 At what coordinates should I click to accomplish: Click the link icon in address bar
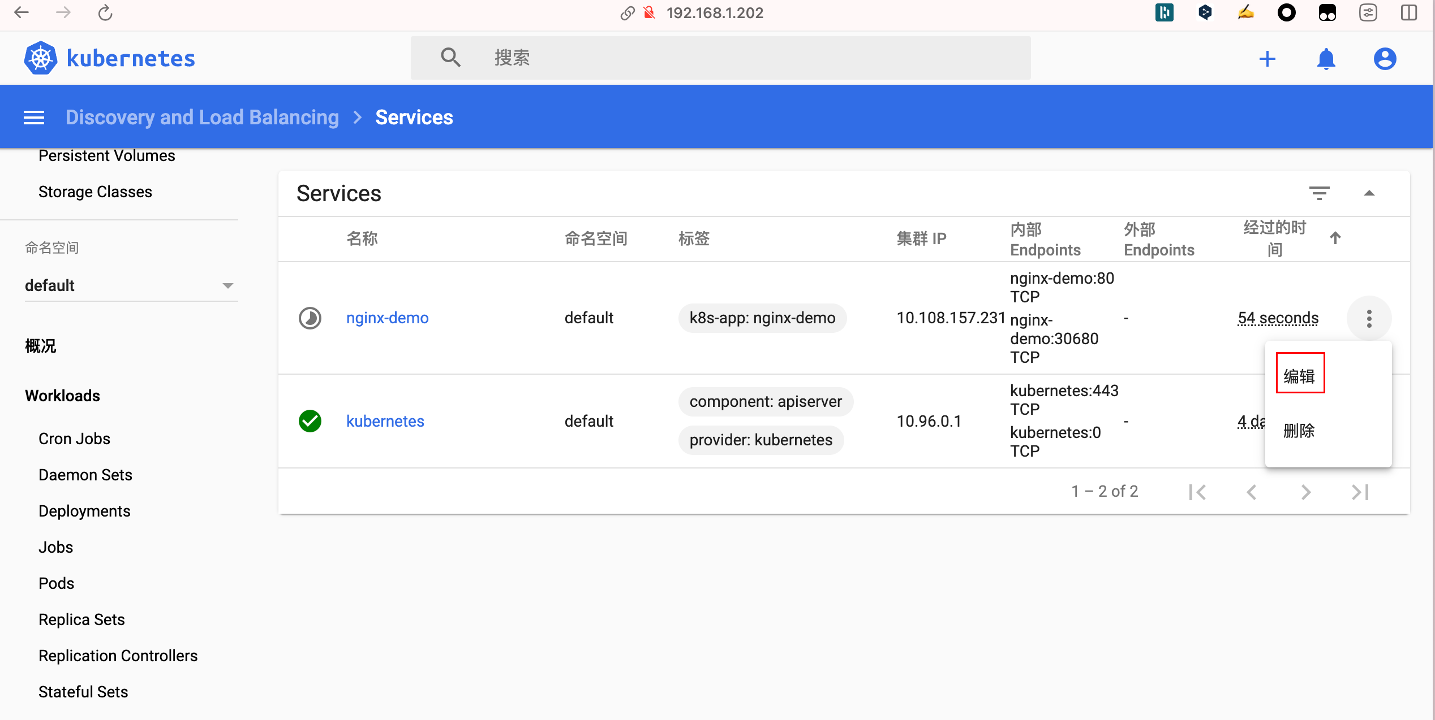(x=627, y=12)
